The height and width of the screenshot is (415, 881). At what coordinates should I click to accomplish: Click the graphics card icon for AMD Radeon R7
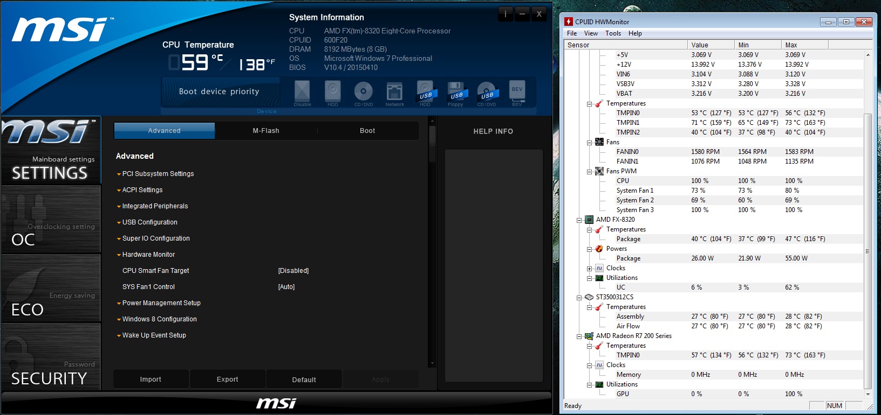(589, 336)
